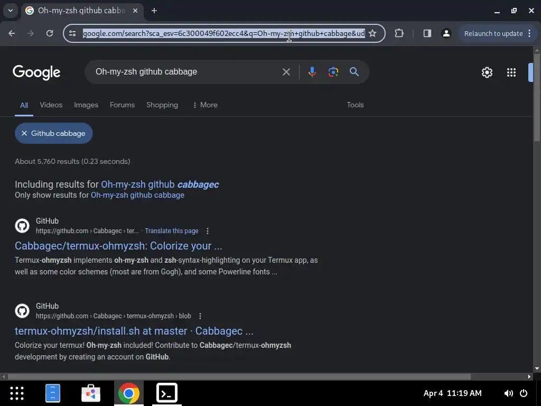Screen dimensions: 541x406
Task: Open Cabbagec/termux-ohmyzsh: Colorize your result
Action: coord(118,246)
